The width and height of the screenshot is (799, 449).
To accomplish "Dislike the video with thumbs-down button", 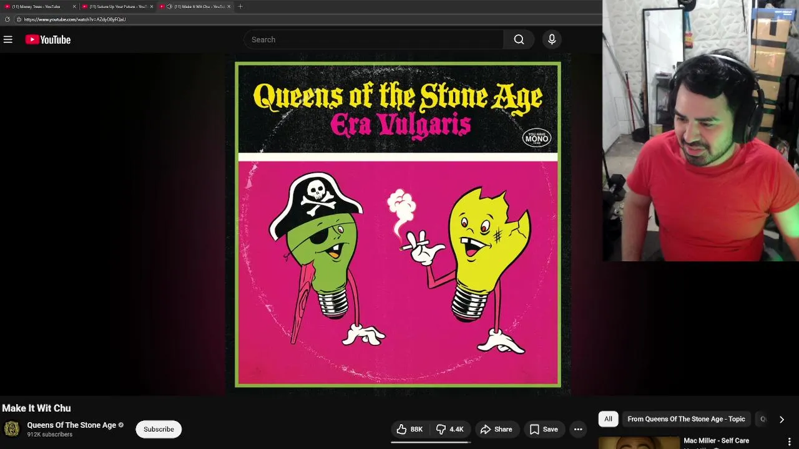I will tap(449, 429).
